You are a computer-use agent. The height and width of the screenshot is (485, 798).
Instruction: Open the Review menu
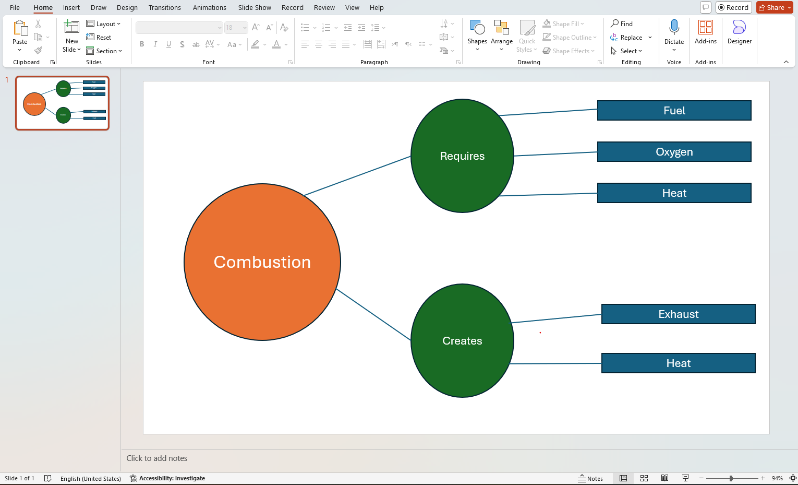tap(324, 7)
